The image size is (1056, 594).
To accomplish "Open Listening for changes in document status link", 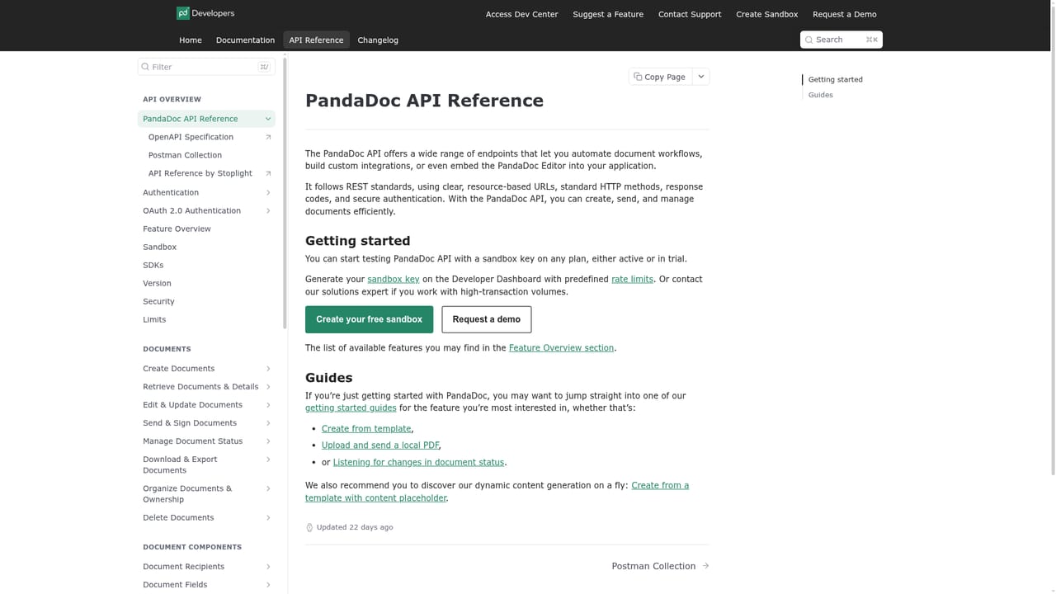I will click(418, 462).
